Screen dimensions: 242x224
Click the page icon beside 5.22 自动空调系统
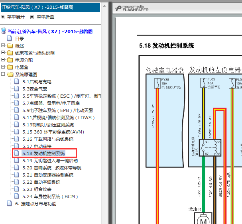pos(17,182)
